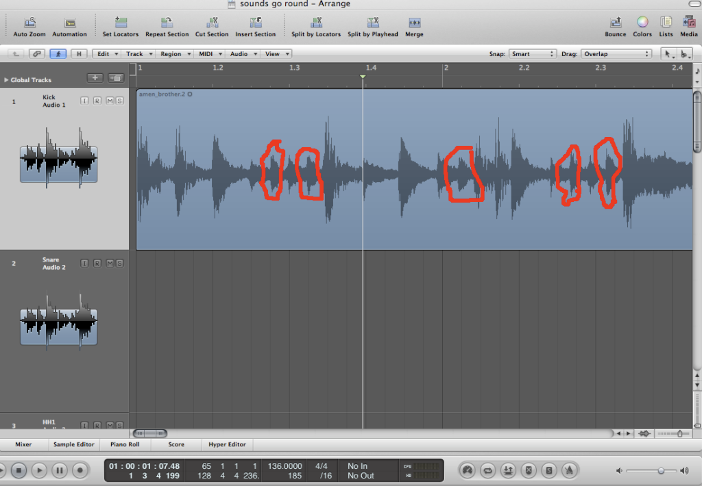Solo the Snare track
The image size is (702, 486).
[x=119, y=264]
